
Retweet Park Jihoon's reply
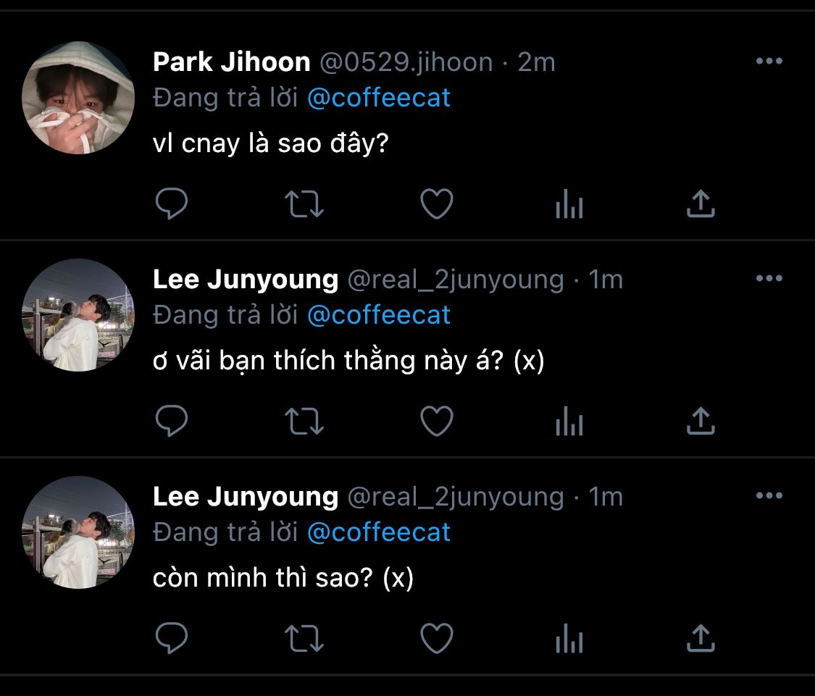point(304,204)
